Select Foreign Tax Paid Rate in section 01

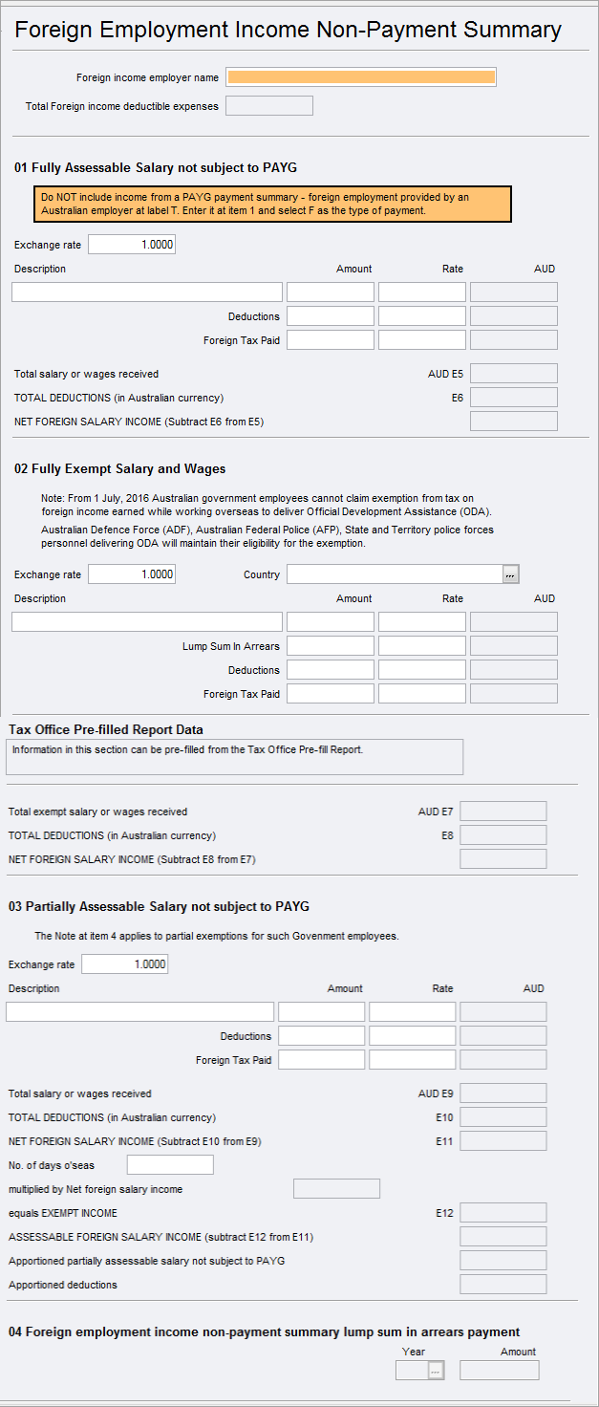[422, 340]
